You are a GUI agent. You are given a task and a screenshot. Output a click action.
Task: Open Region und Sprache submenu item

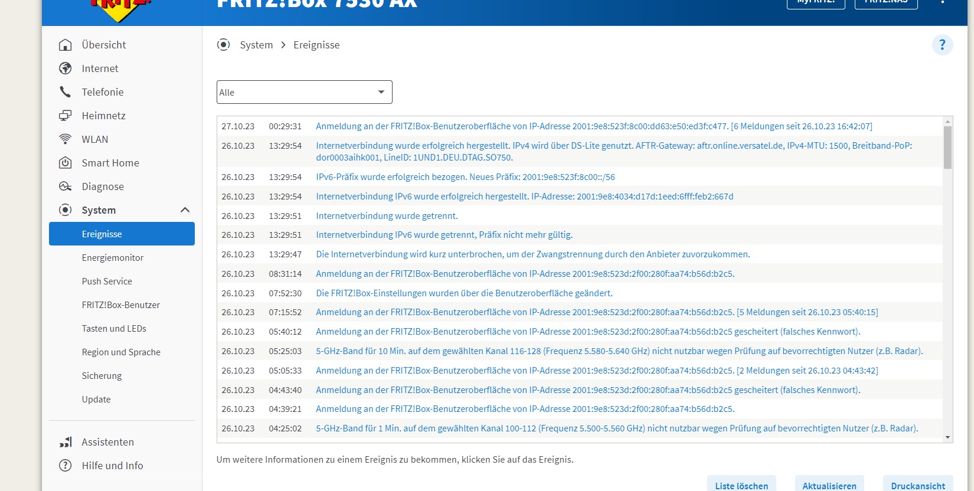point(121,352)
